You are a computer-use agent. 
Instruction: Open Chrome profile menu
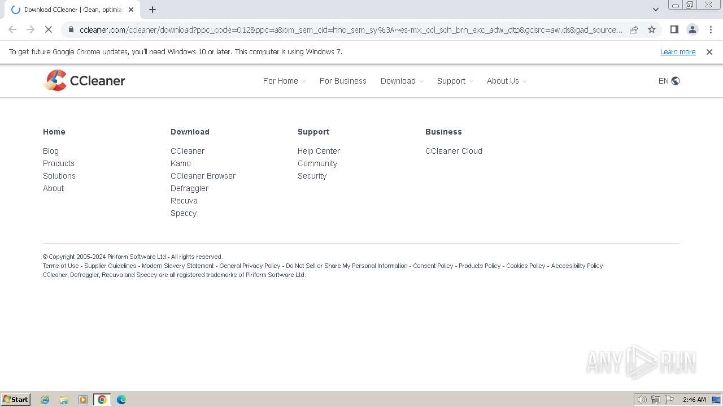(692, 29)
